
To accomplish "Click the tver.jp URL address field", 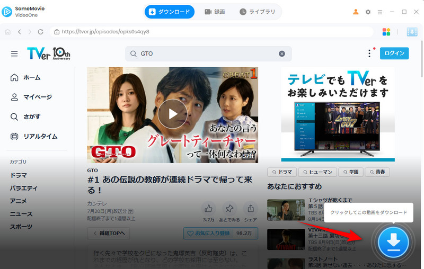I will [211, 32].
